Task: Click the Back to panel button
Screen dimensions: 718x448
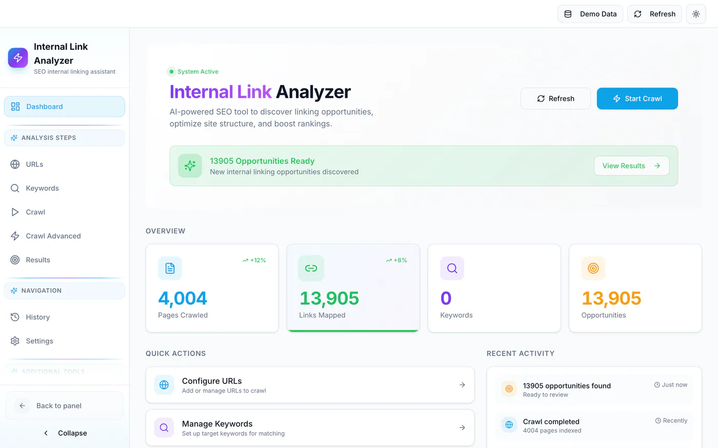Action: pyautogui.click(x=65, y=406)
